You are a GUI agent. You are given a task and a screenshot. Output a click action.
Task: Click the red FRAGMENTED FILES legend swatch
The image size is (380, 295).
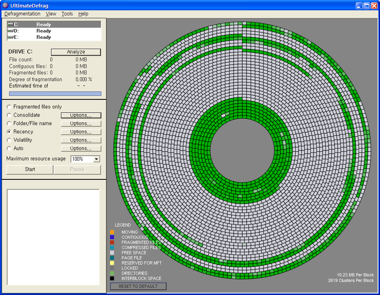[x=112, y=242]
